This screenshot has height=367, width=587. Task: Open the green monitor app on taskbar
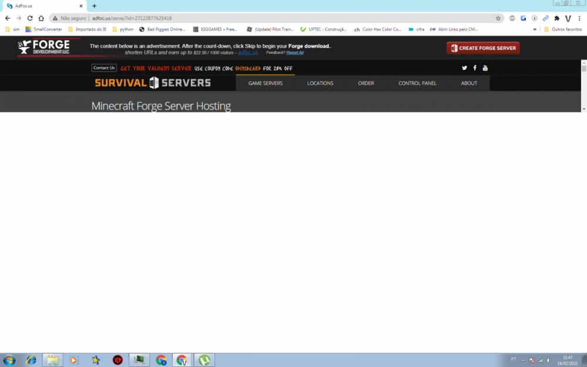tap(139, 361)
